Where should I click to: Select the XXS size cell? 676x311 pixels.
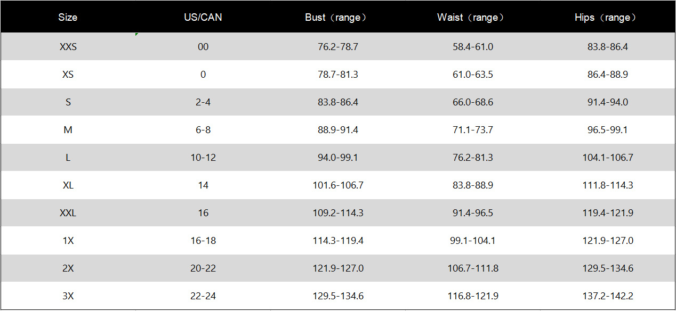pos(68,47)
